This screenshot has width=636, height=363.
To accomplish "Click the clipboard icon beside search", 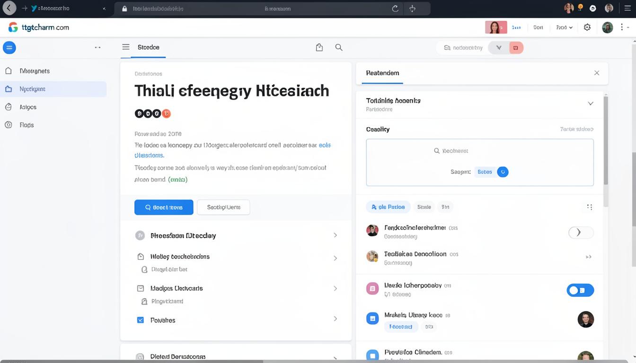I will (x=319, y=47).
